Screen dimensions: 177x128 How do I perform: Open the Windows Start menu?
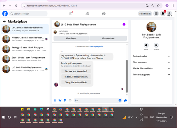[x=3, y=117]
